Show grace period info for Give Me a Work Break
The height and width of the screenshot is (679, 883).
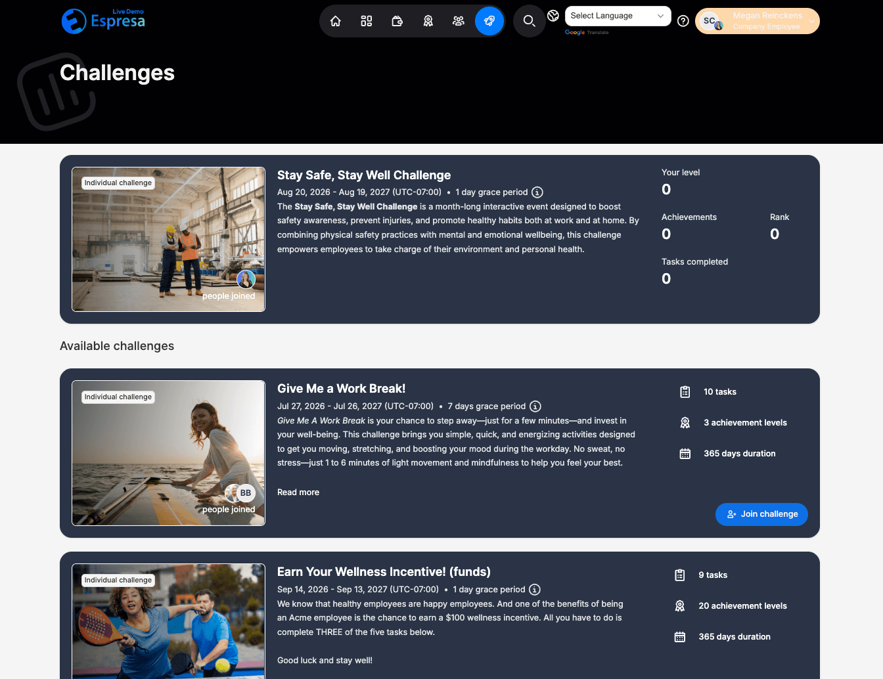(x=535, y=406)
